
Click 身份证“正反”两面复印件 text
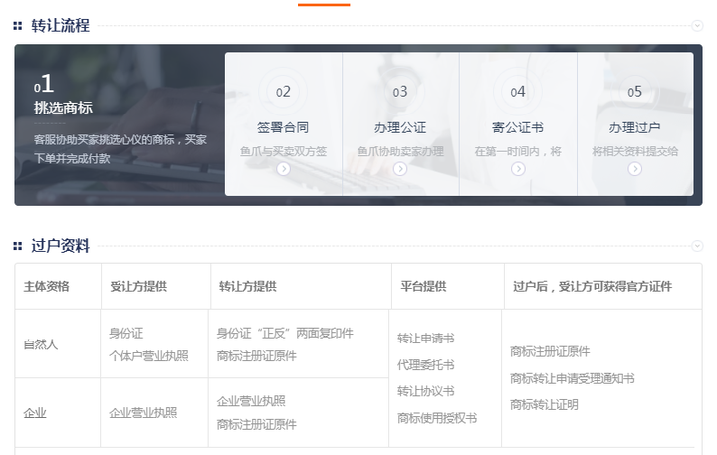click(x=285, y=333)
